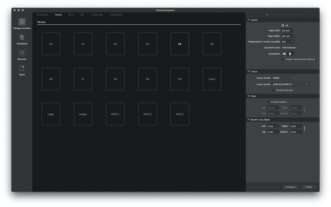This screenshot has height=207, width=331.
Task: Collapse the Layout section
Action: click(x=249, y=20)
